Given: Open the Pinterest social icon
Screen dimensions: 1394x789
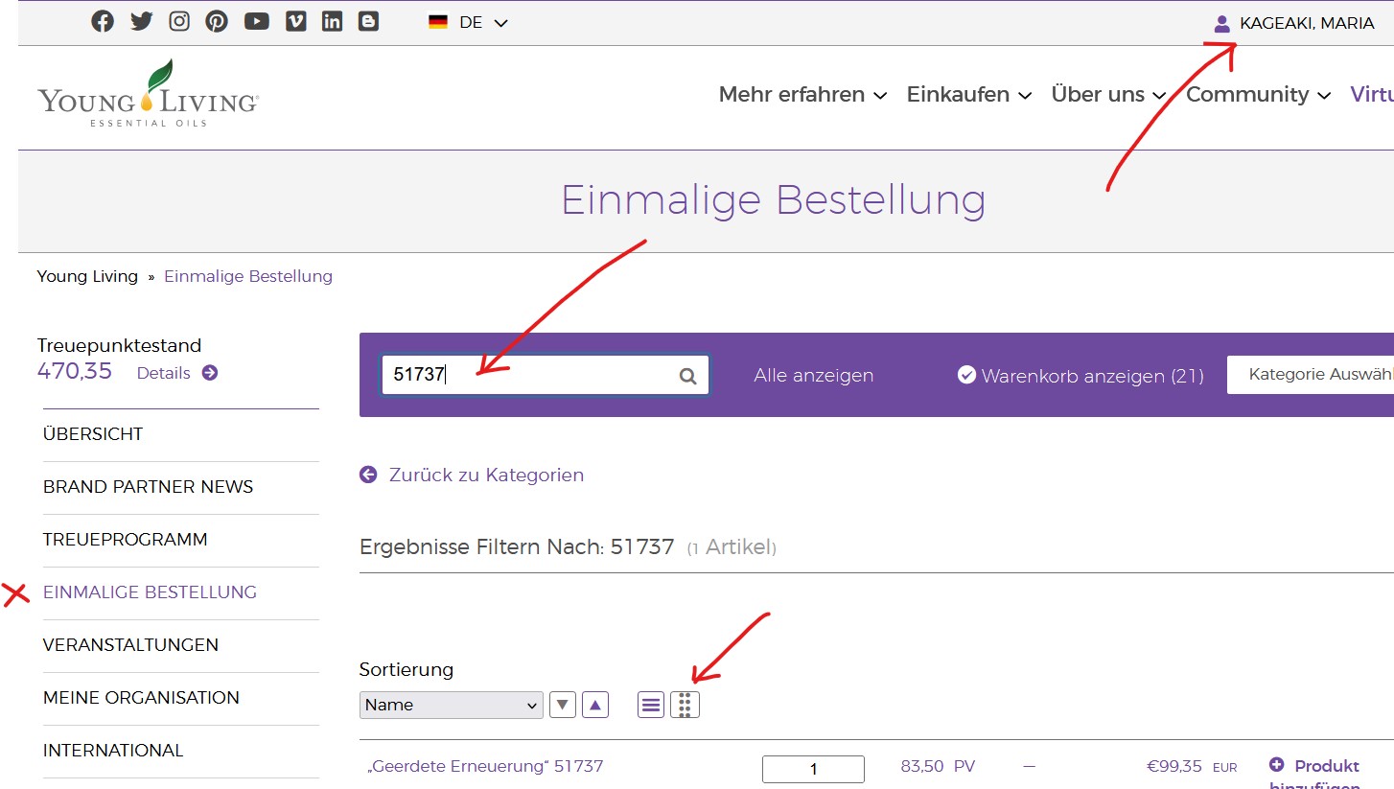Looking at the screenshot, I should coord(217,22).
